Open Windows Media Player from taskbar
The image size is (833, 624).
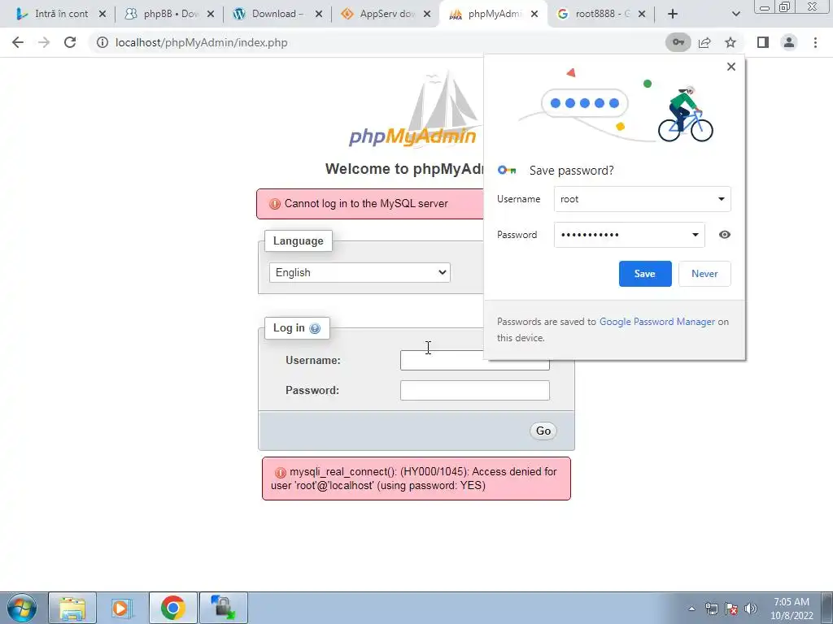click(x=122, y=608)
